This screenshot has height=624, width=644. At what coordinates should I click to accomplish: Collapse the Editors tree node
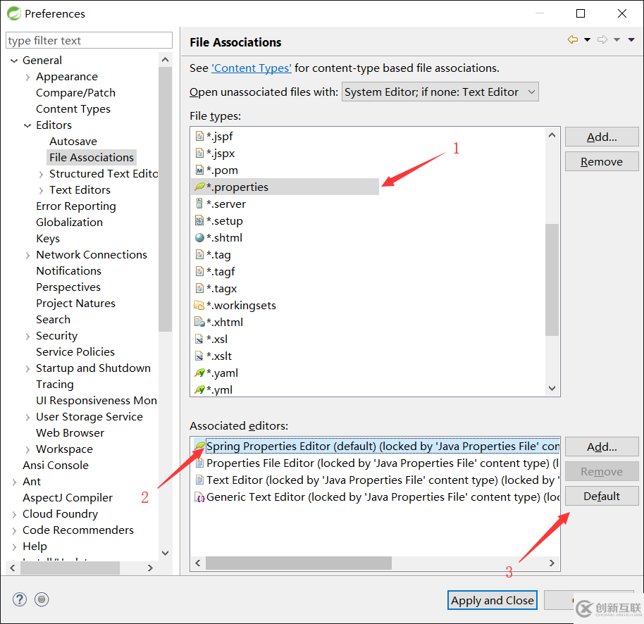tap(27, 125)
